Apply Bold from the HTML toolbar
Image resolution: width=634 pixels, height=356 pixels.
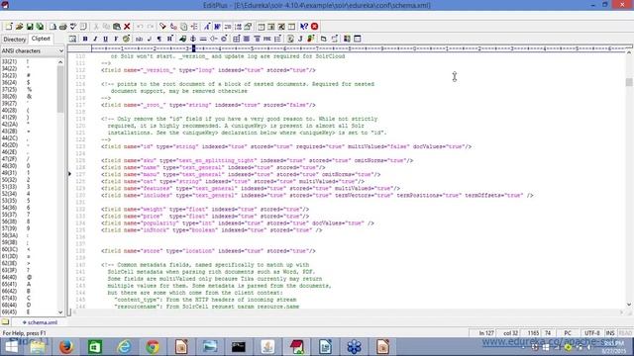pos(85,39)
